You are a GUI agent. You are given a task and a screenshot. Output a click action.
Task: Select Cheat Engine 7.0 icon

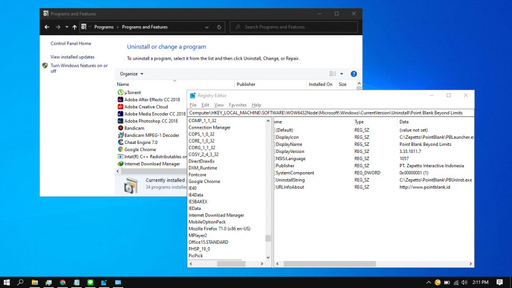pyautogui.click(x=120, y=142)
